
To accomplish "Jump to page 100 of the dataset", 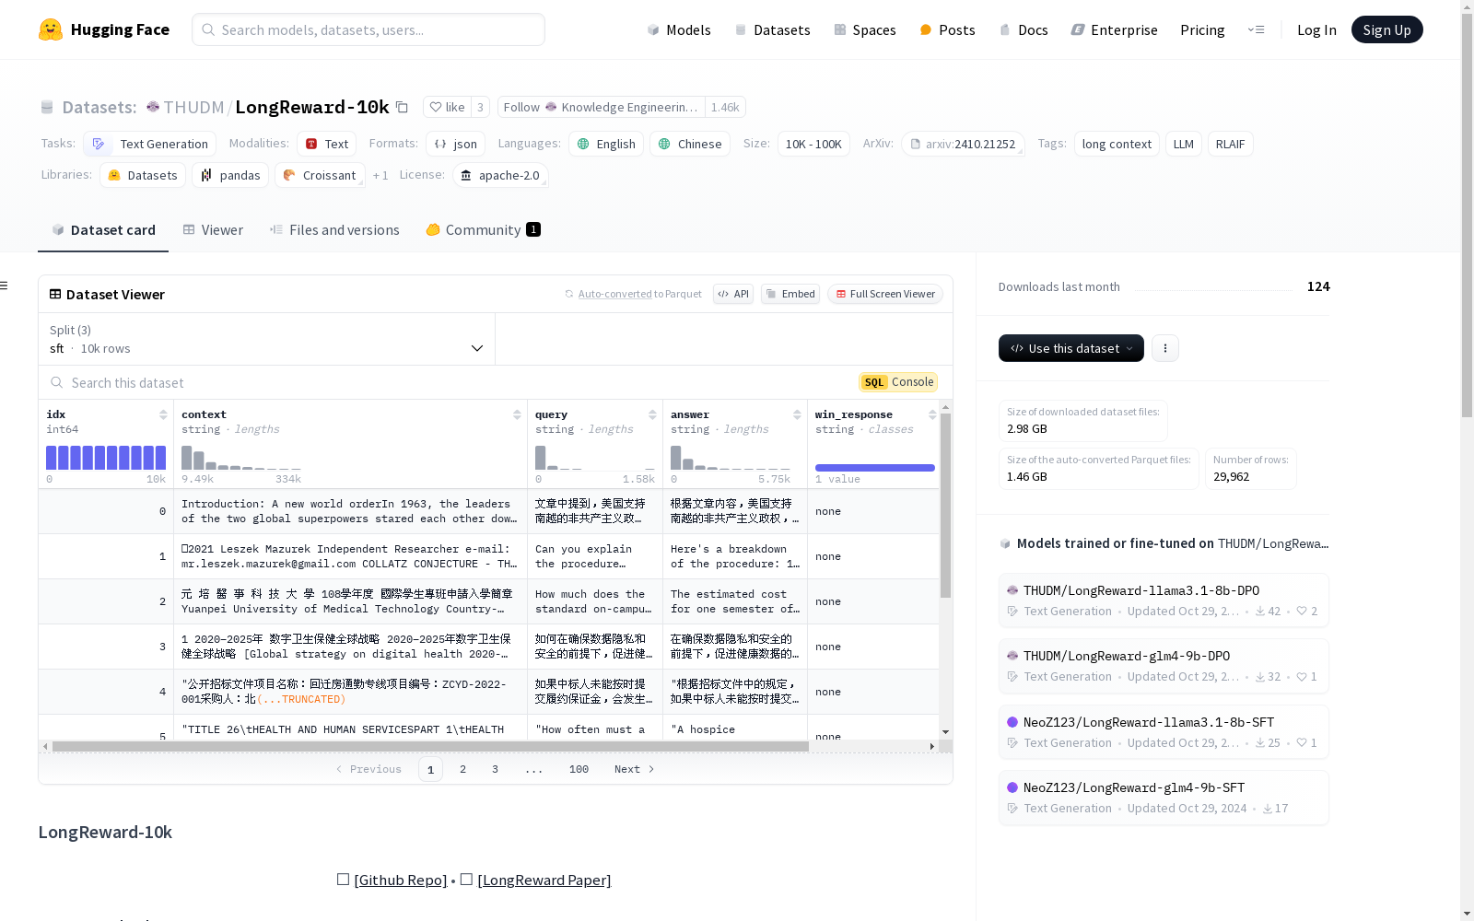I will click(579, 769).
